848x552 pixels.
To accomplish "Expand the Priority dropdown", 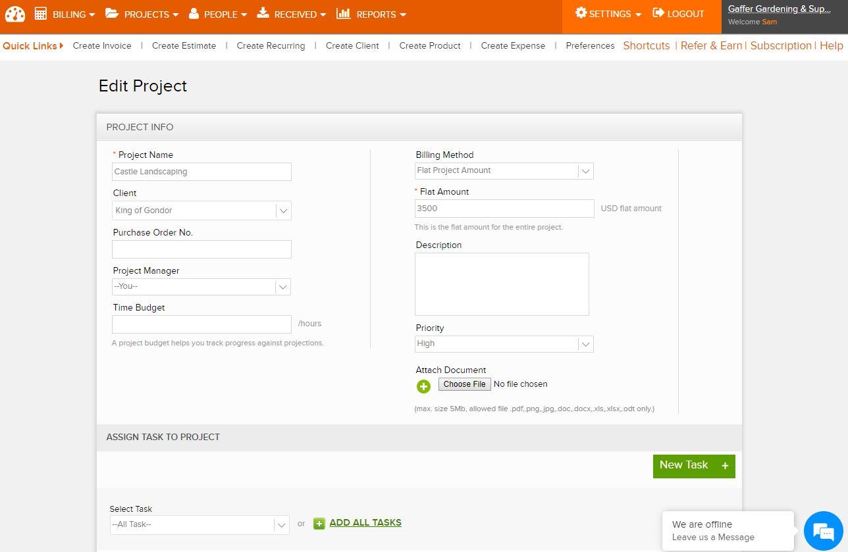I will pyautogui.click(x=504, y=344).
